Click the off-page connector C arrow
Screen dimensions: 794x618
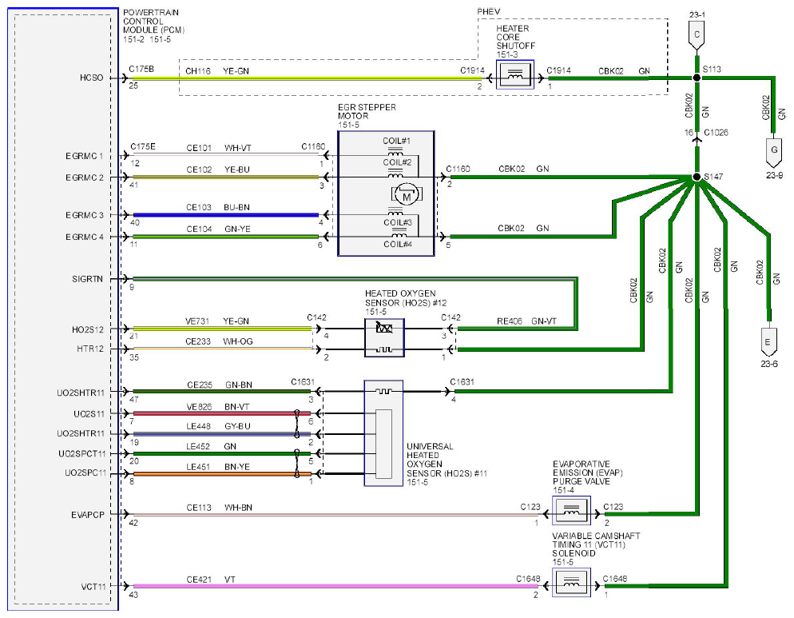[x=697, y=37]
